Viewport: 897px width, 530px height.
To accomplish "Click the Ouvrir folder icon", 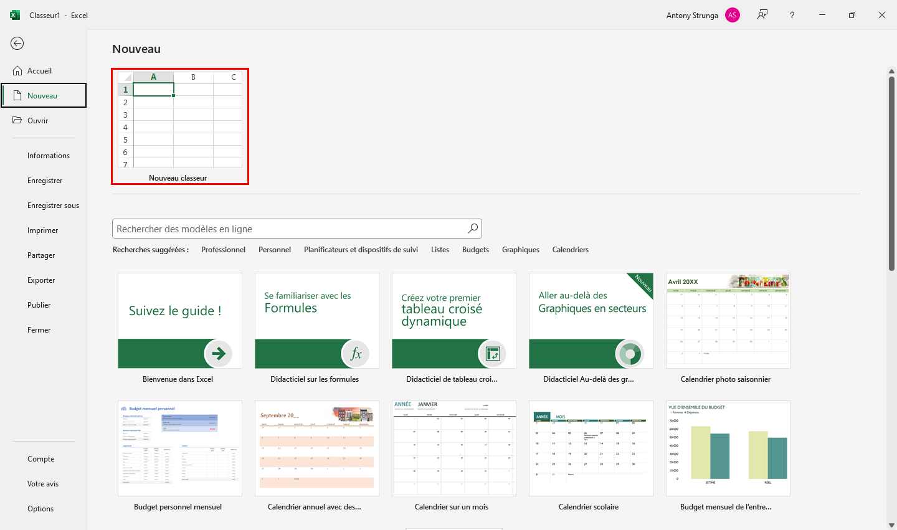I will pos(17,120).
